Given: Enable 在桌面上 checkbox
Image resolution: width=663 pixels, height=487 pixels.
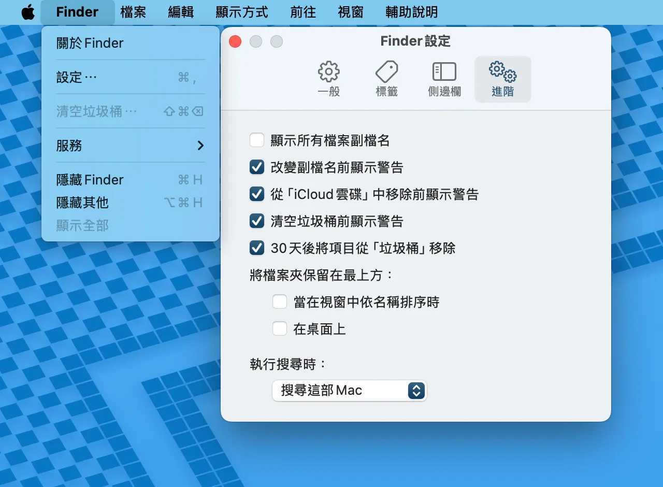Looking at the screenshot, I should [x=280, y=328].
